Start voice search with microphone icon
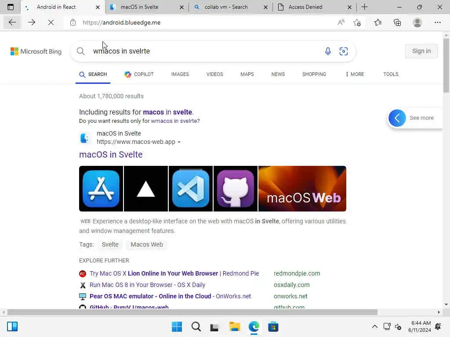Viewport: 450px width, 337px height. tap(328, 51)
